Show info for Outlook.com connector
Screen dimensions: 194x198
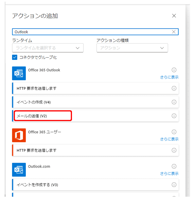tap(174, 166)
